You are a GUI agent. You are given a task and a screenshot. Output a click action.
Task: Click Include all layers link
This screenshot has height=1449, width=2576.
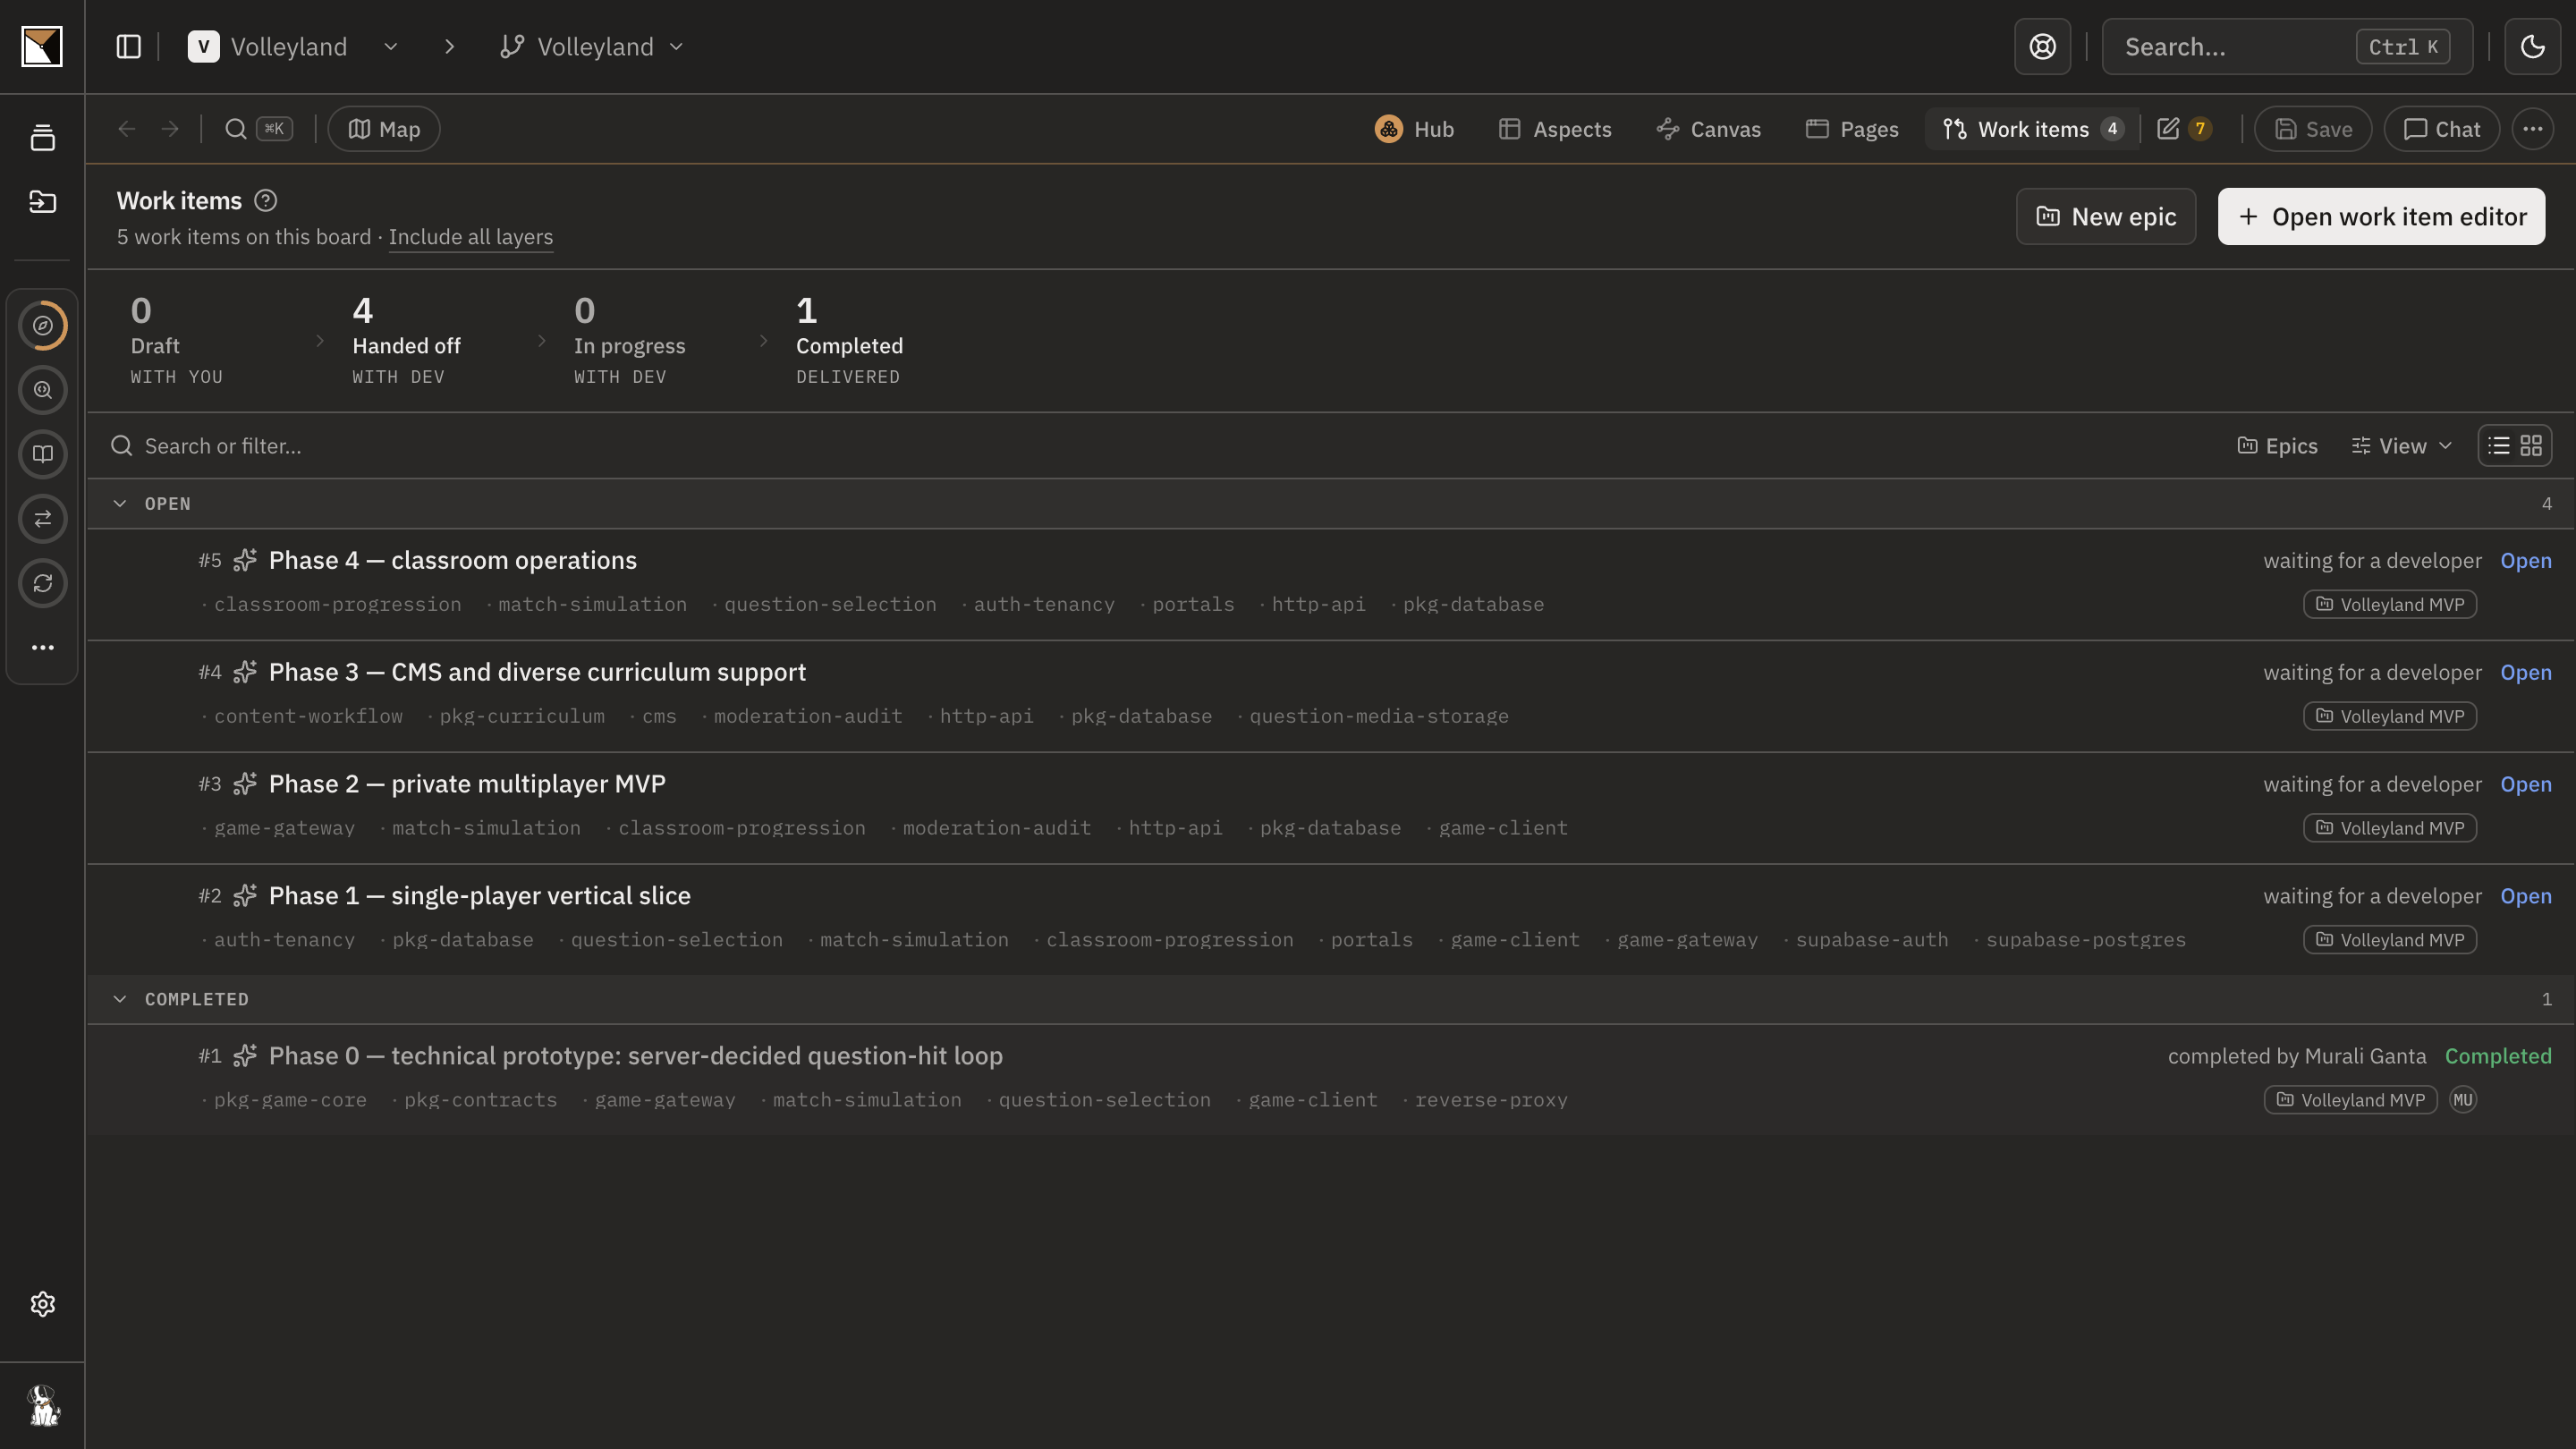(x=471, y=237)
